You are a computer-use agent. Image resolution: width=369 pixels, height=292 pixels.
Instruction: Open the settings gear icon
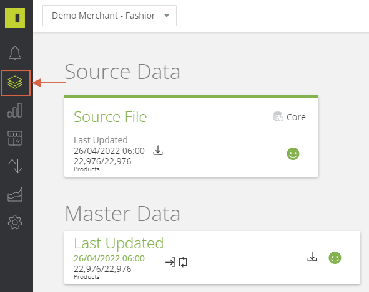(x=15, y=222)
